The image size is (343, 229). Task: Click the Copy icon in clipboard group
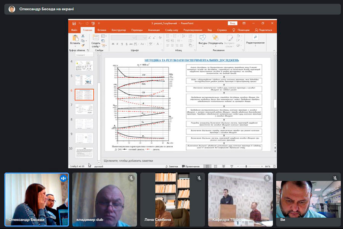pyautogui.click(x=83, y=40)
